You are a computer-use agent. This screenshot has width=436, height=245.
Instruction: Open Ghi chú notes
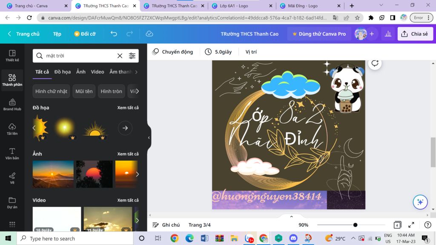click(166, 225)
